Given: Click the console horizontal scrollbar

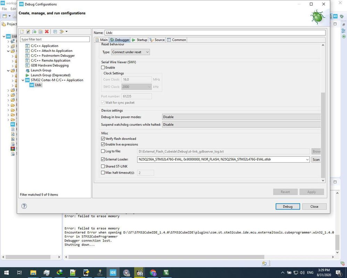Looking at the screenshot, I should 166,257.
